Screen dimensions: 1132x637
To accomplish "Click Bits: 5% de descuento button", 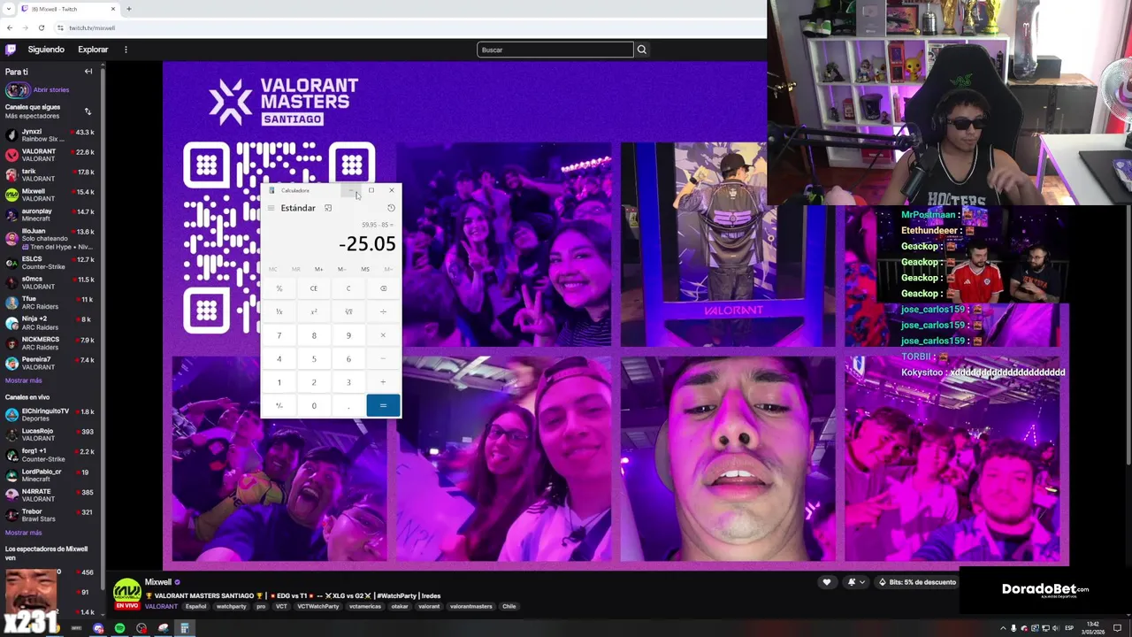I will [x=916, y=582].
